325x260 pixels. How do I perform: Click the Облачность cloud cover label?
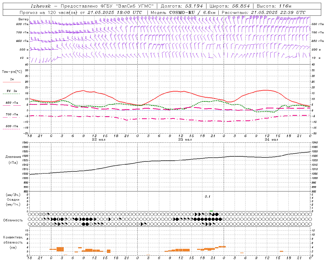[x=13, y=220]
